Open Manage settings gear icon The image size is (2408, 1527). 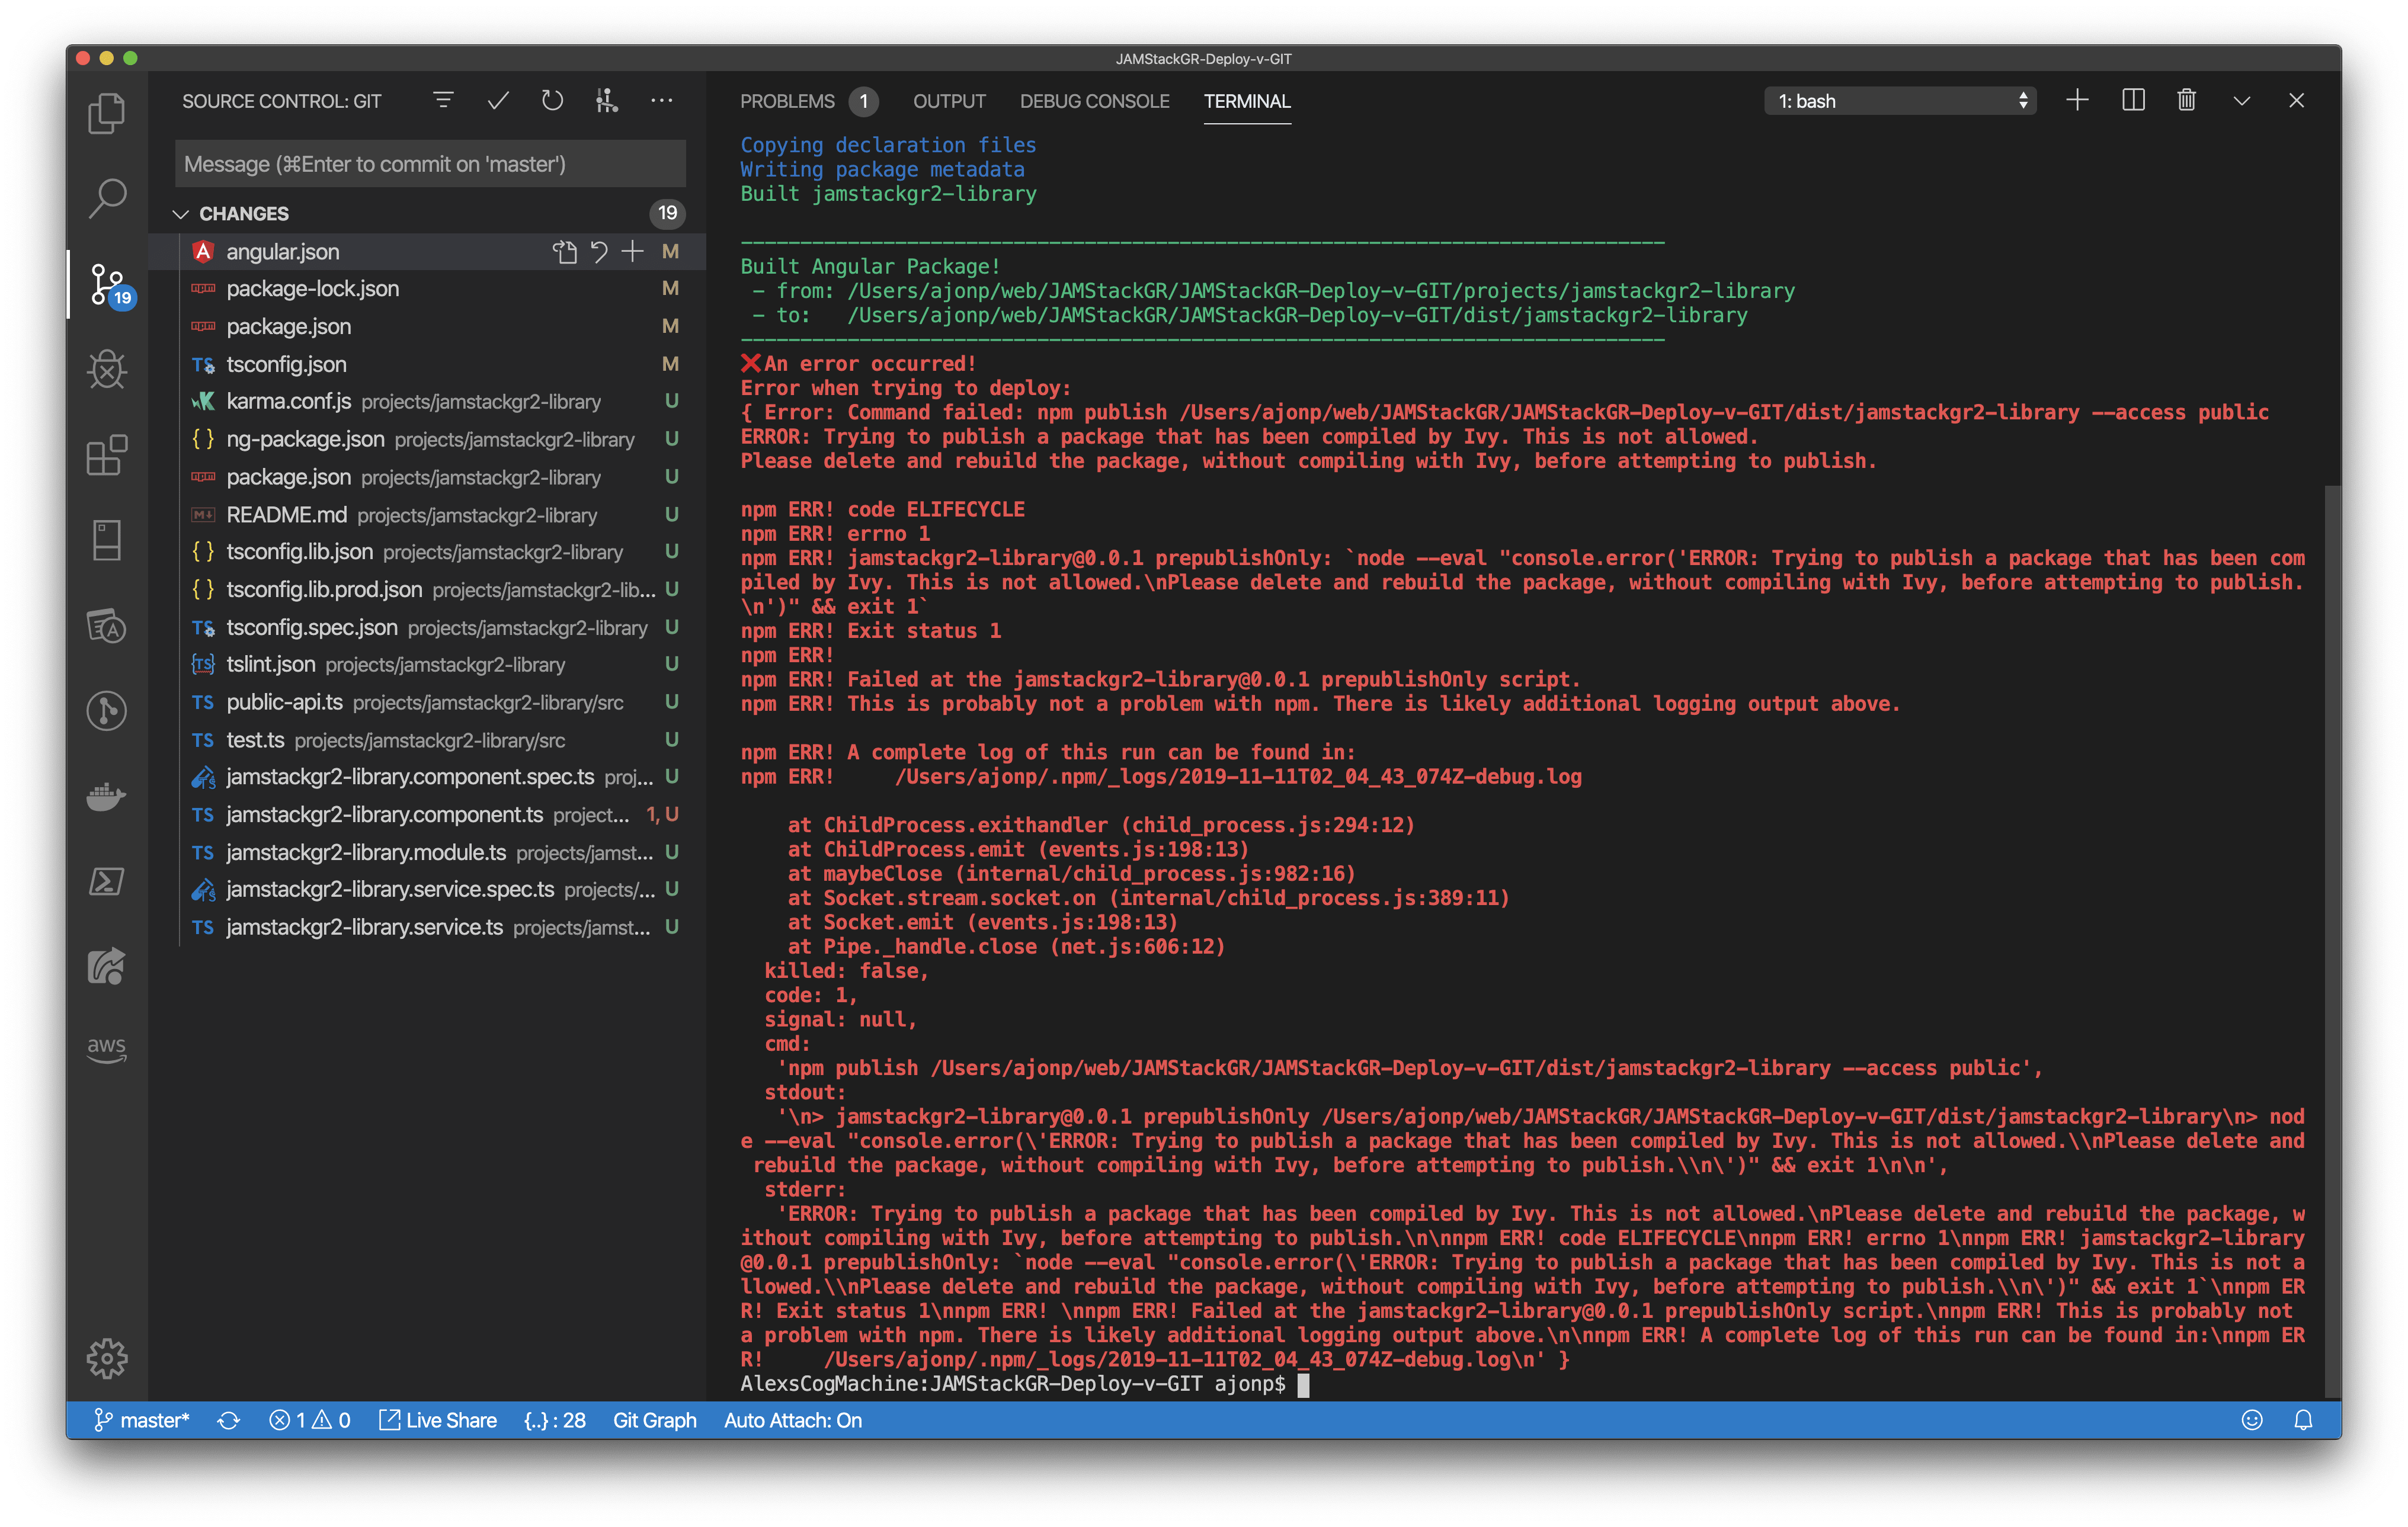tap(106, 1358)
